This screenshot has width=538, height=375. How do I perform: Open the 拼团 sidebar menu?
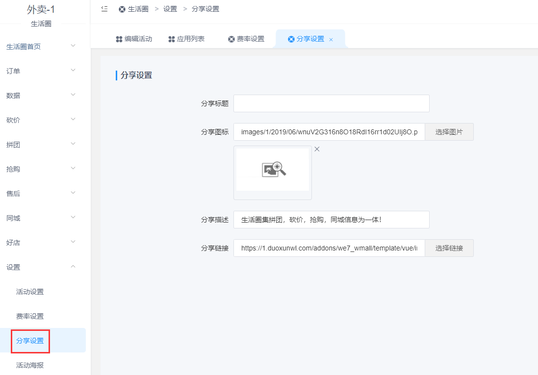(13, 145)
